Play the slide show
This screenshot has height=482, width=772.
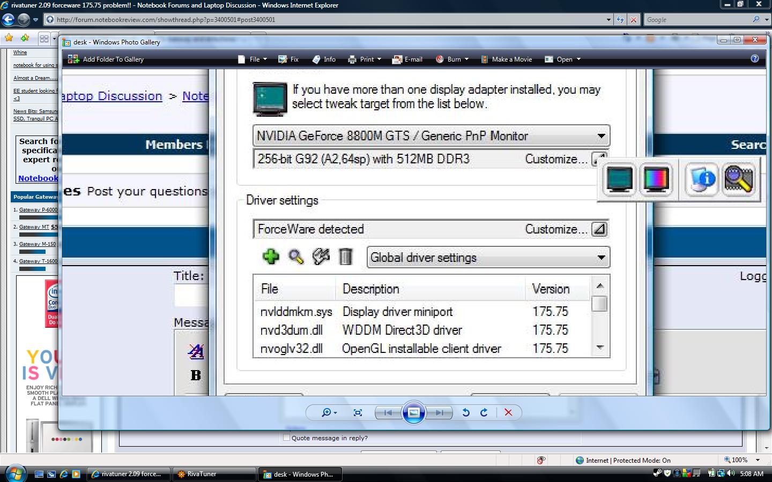click(x=414, y=412)
